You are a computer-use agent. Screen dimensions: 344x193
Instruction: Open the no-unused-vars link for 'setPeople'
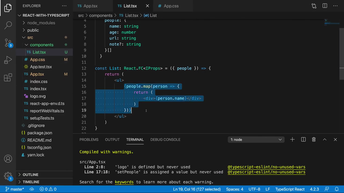click(266, 172)
